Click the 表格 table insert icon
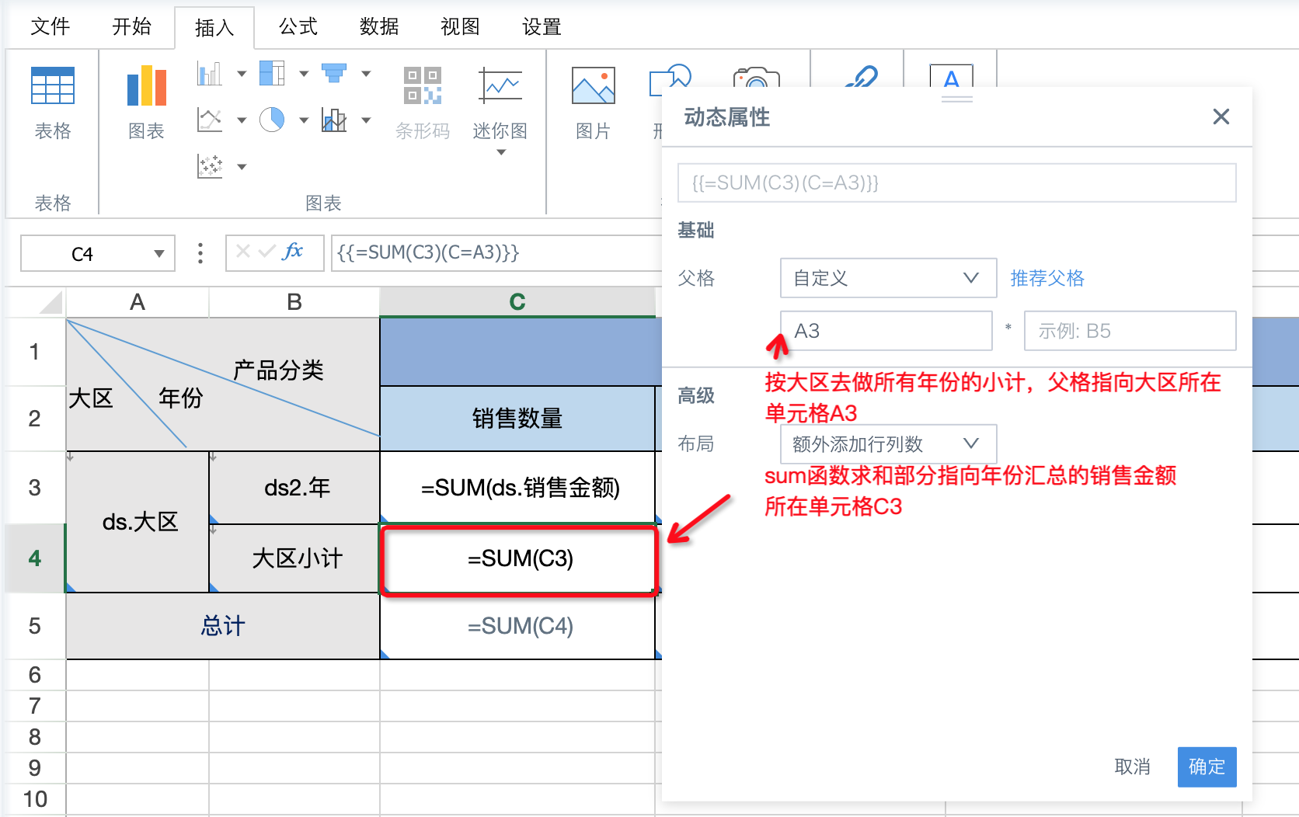Viewport: 1299px width, 817px height. click(x=52, y=85)
